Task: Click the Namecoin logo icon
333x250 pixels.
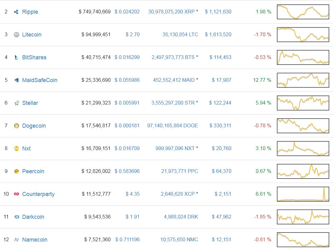Action: click(16, 240)
